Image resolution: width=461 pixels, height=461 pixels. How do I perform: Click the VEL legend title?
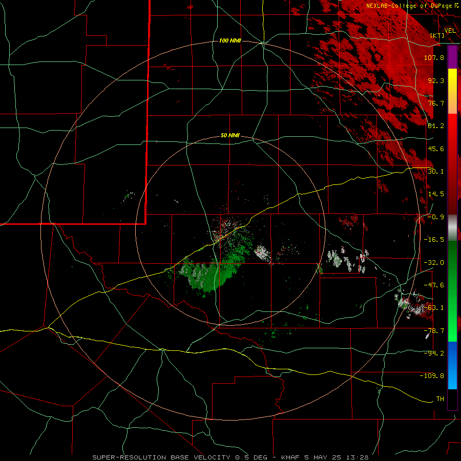click(x=450, y=31)
